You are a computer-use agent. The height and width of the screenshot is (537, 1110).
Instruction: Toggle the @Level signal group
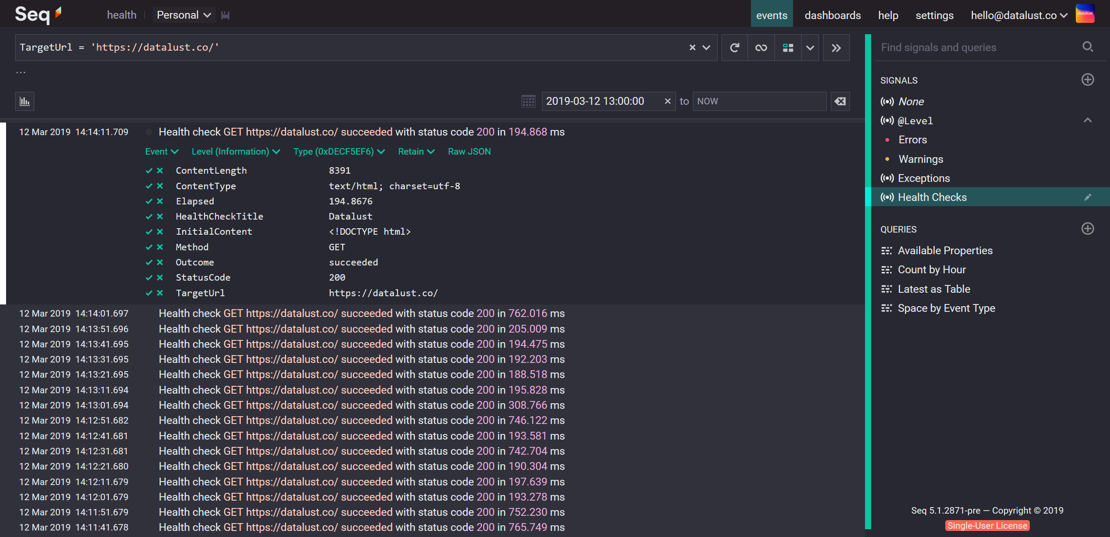click(907, 121)
